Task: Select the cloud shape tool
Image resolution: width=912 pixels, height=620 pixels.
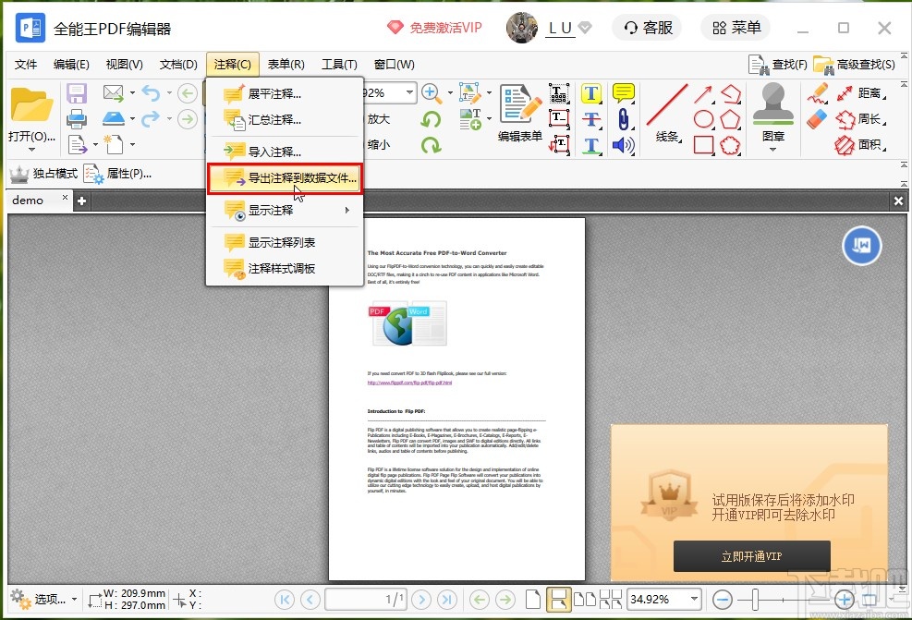Action: pos(730,145)
